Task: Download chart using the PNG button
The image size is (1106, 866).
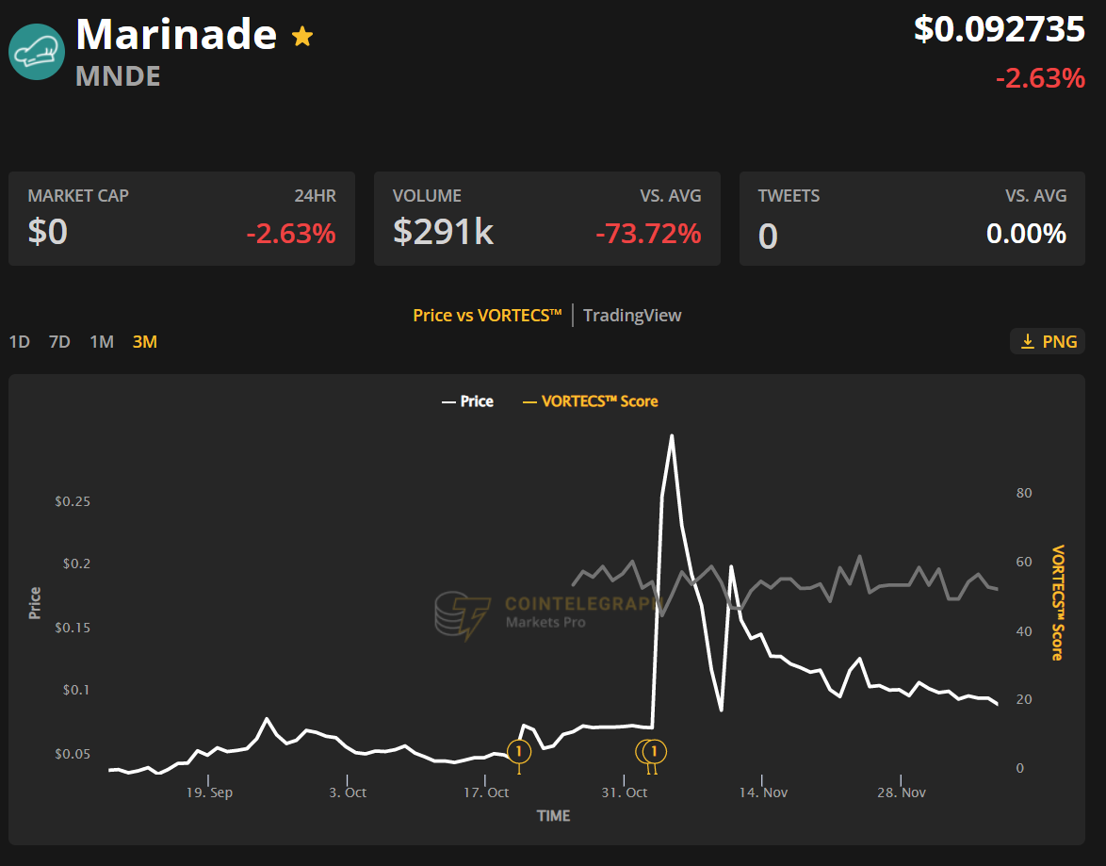Action: 1048,342
